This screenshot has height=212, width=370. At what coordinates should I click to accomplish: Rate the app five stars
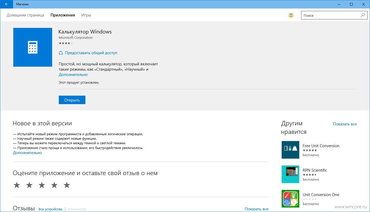point(67,185)
